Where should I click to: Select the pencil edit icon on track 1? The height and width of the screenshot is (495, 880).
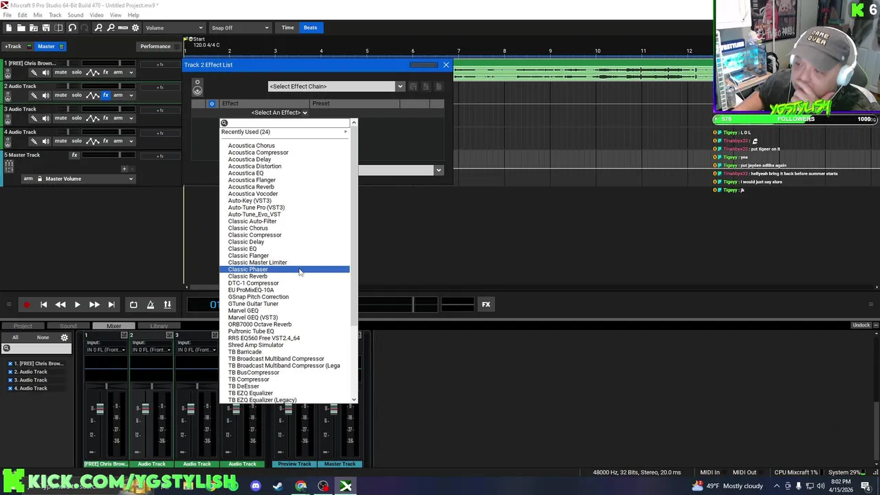34,72
